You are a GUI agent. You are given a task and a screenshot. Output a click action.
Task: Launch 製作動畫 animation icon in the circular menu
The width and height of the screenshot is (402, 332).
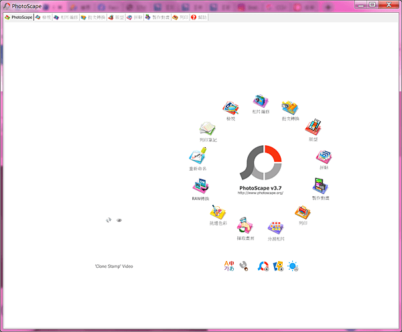(320, 186)
